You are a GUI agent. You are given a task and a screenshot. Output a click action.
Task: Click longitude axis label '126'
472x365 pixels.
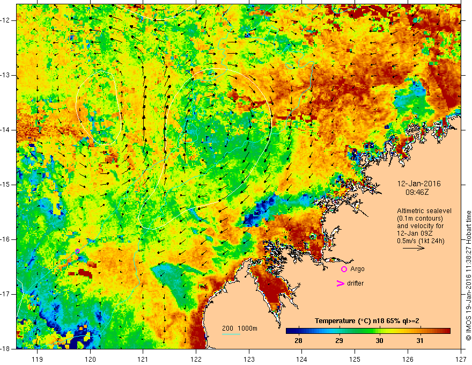(408, 359)
